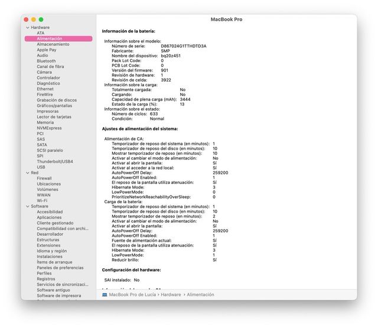Open Almacenamiento in the sidebar
This screenshot has height=328, width=378.
53,44
